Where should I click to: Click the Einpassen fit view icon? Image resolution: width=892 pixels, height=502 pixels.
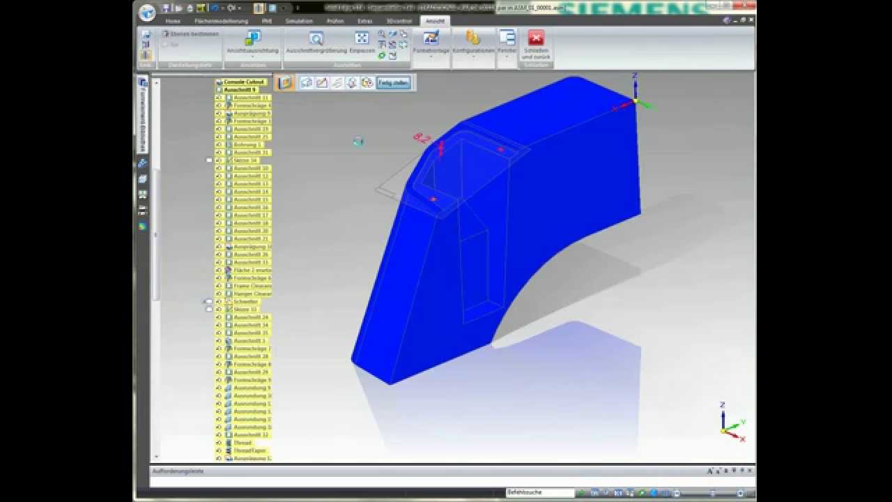(x=362, y=41)
